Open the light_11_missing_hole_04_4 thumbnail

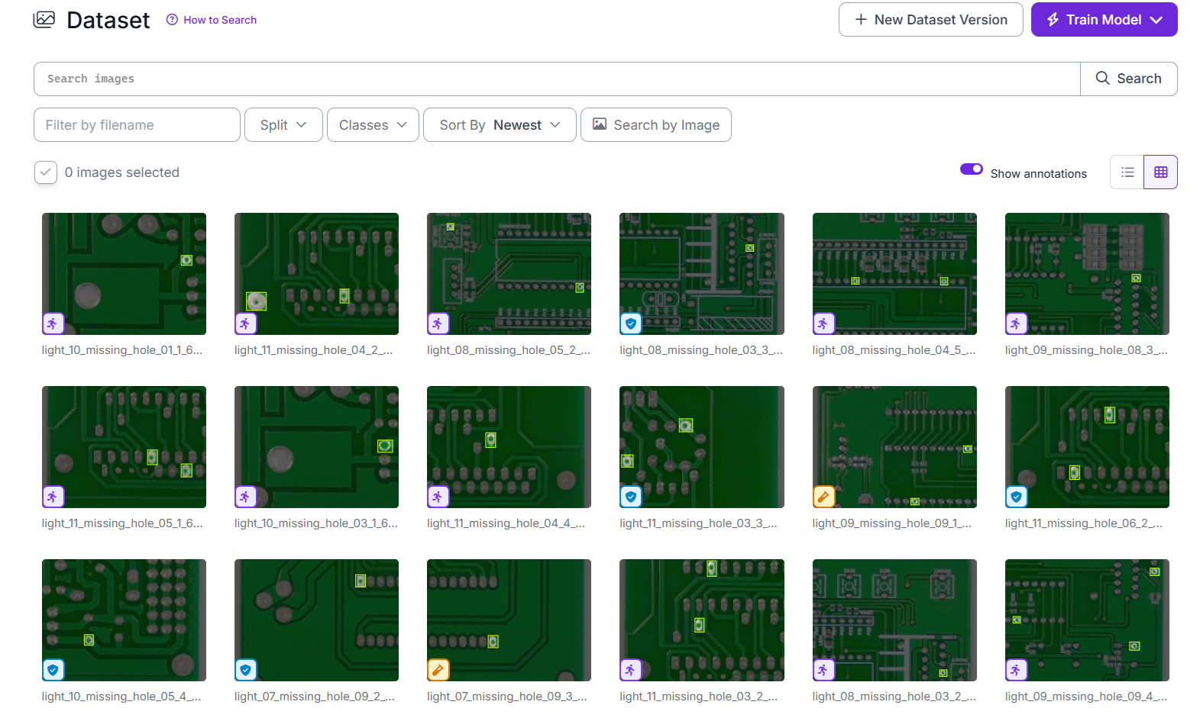coord(509,447)
